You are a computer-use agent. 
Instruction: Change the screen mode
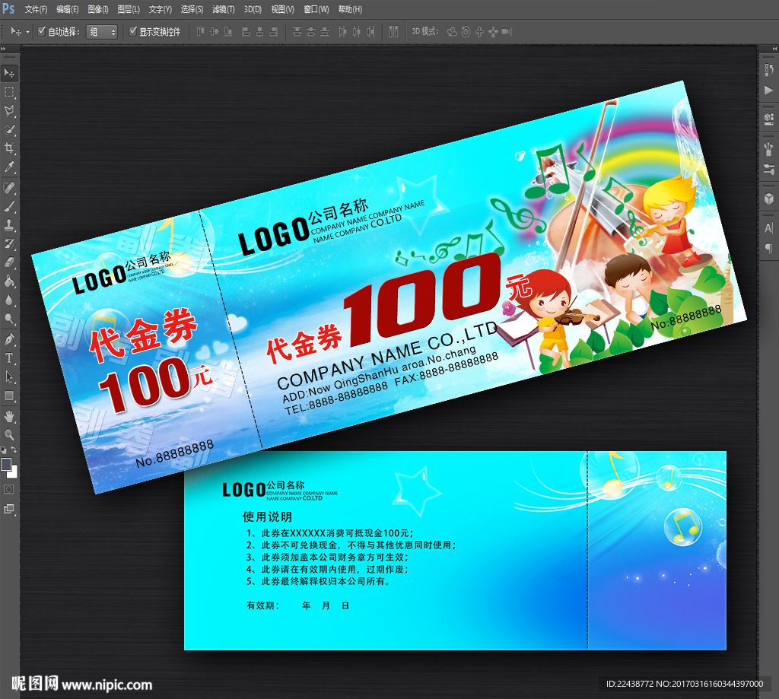[x=9, y=509]
